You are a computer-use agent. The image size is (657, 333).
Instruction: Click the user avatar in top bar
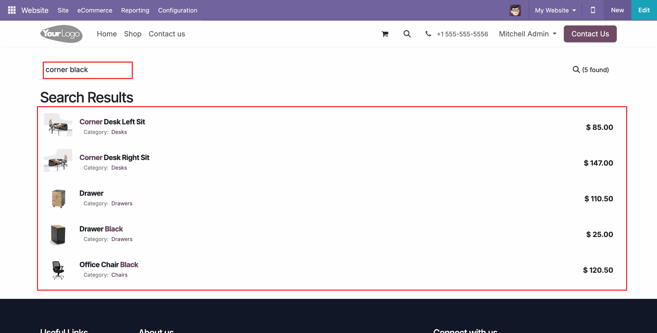(x=515, y=10)
